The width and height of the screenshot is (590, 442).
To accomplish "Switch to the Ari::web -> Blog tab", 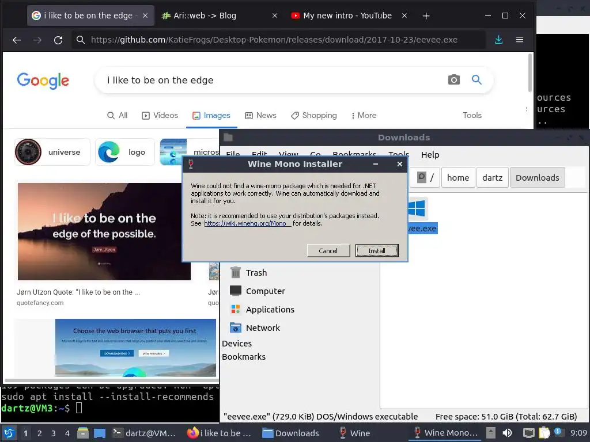I will [x=205, y=16].
